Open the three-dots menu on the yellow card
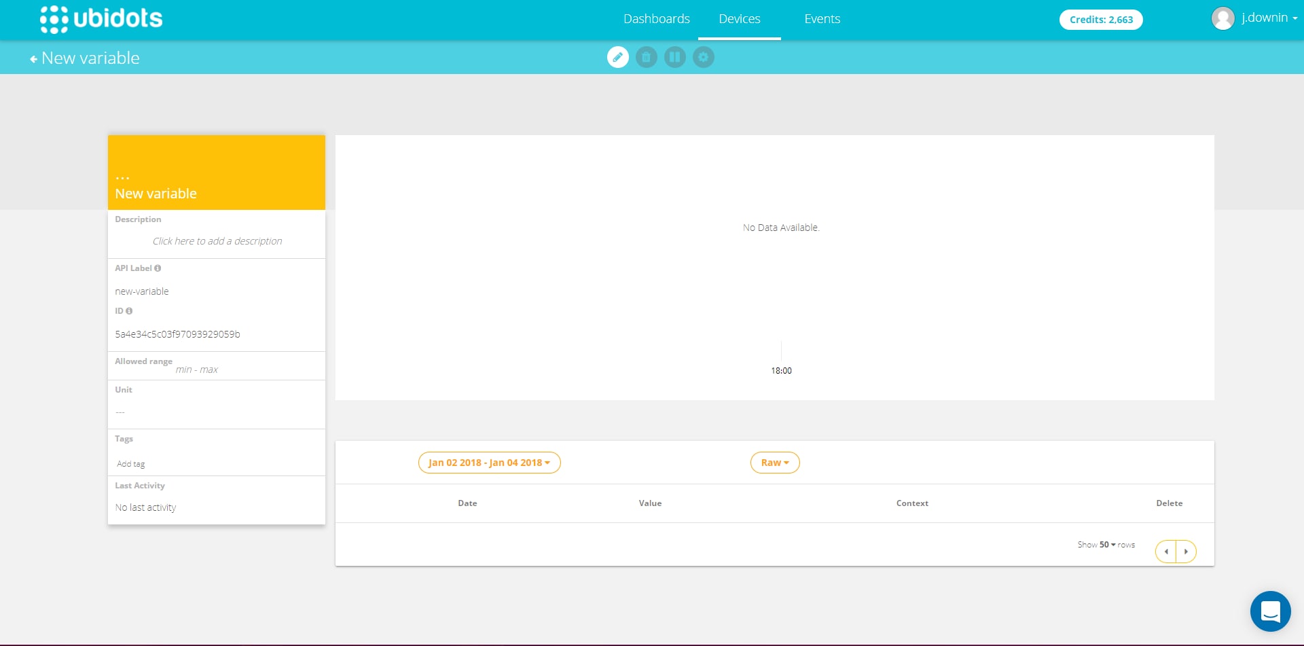Image resolution: width=1304 pixels, height=646 pixels. coord(122,177)
